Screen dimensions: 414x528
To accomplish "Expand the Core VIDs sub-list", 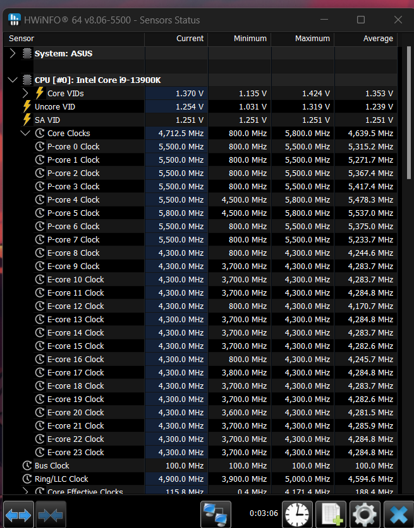I will (25, 93).
